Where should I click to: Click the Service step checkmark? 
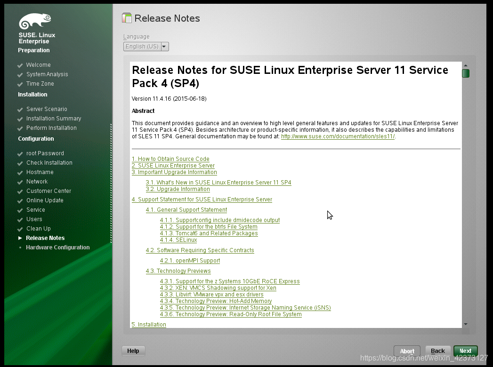[x=20, y=210]
